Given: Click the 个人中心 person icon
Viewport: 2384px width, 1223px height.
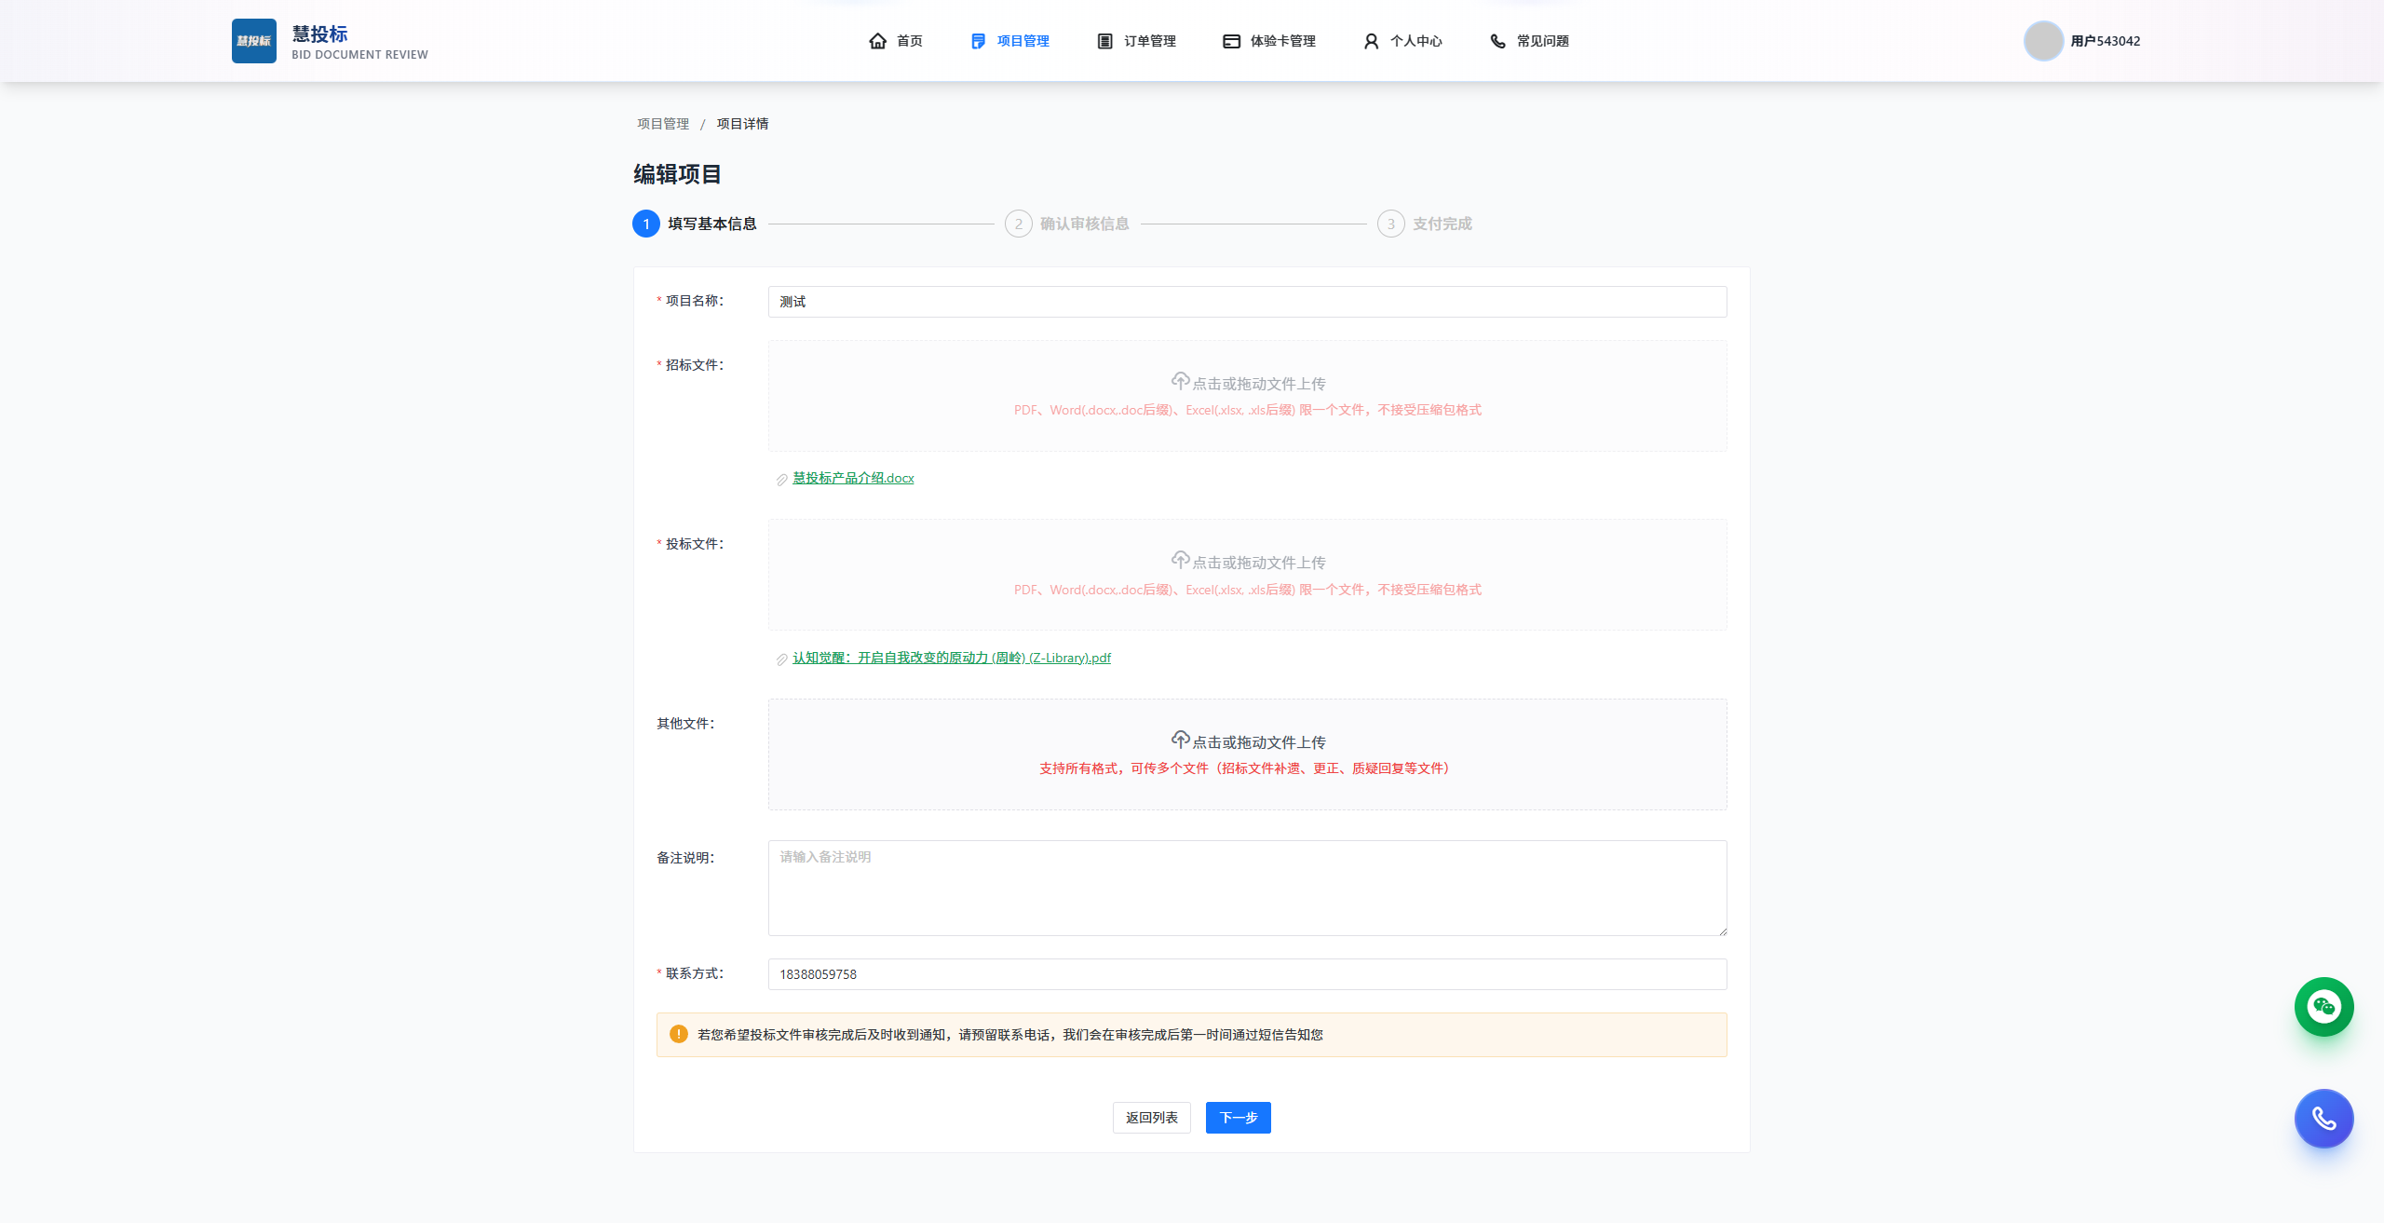Looking at the screenshot, I should pos(1371,41).
